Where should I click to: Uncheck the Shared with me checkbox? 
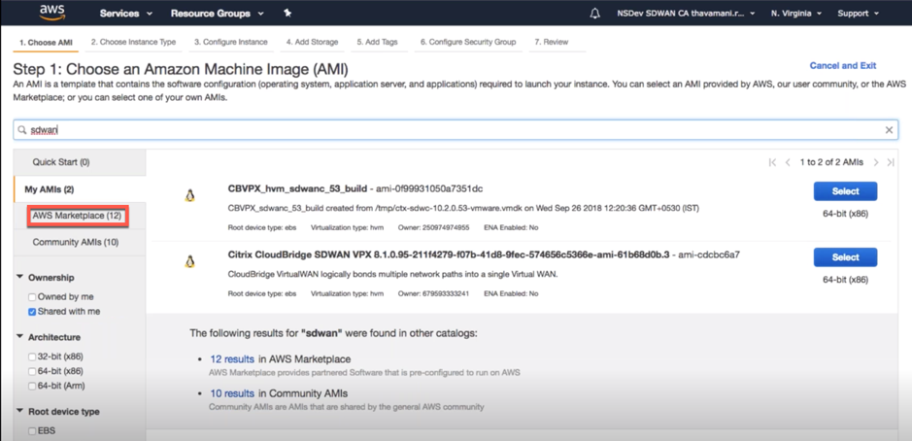pyautogui.click(x=32, y=311)
